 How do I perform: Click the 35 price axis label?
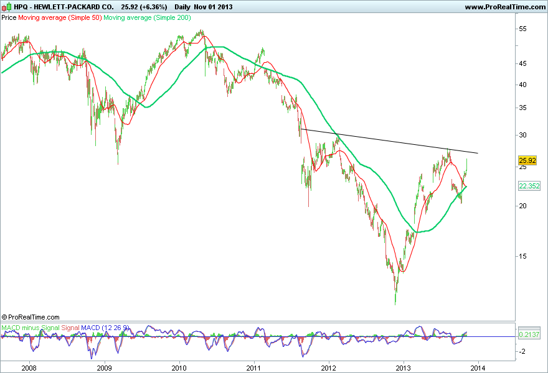522,108
